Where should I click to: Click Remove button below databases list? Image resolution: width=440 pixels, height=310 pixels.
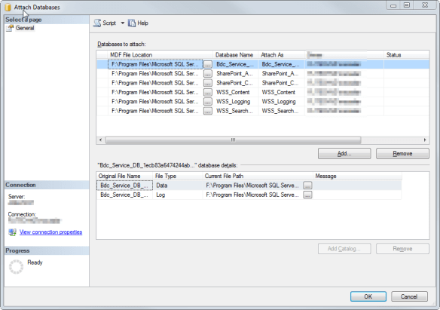click(402, 154)
